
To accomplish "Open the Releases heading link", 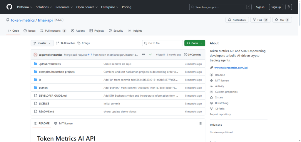I will (x=215, y=125).
